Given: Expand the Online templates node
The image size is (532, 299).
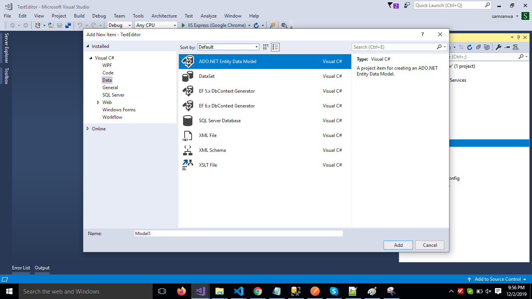Looking at the screenshot, I should click(x=88, y=129).
